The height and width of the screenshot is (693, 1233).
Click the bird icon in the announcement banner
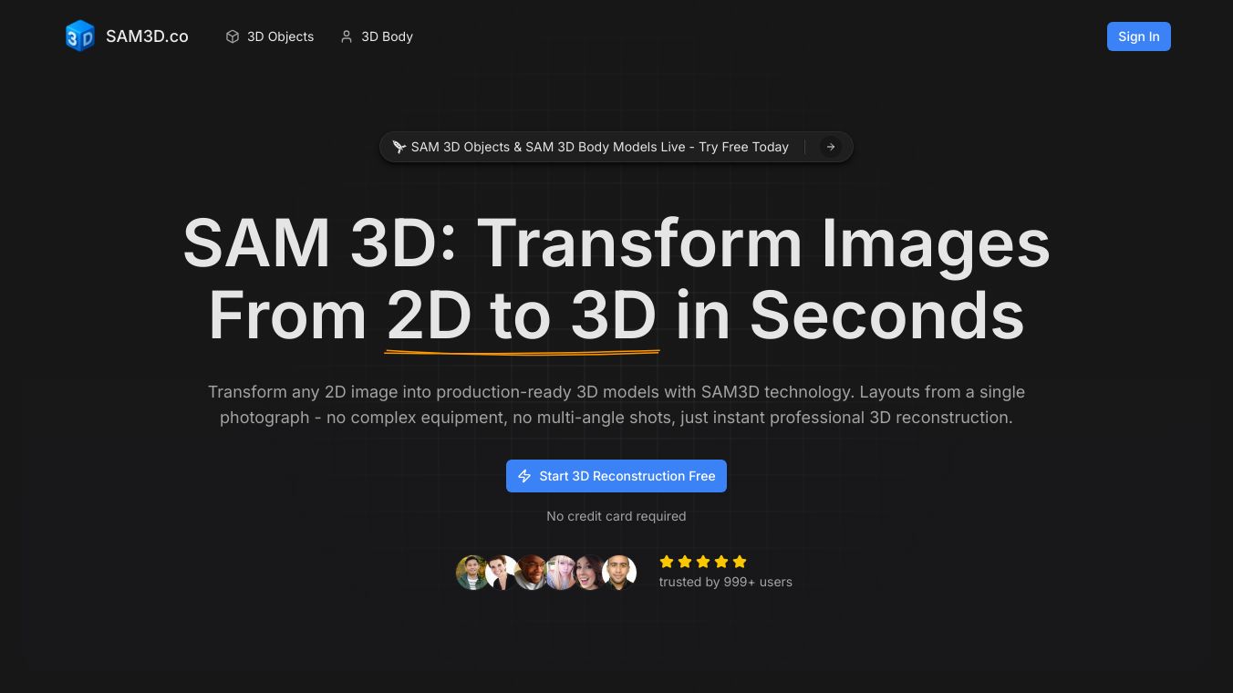click(399, 147)
